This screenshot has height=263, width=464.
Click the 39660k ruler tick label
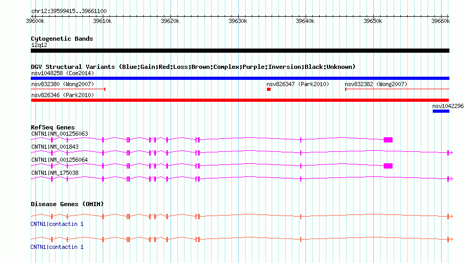[441, 21]
